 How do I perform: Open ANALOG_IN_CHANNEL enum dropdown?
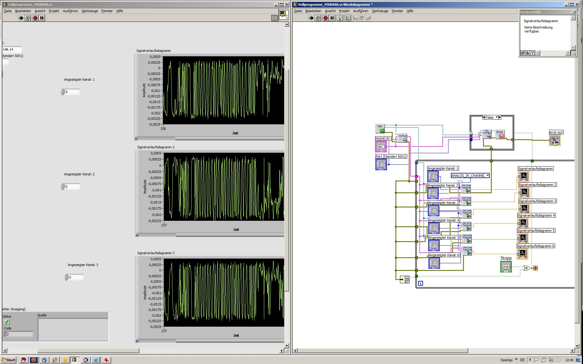pos(487,176)
